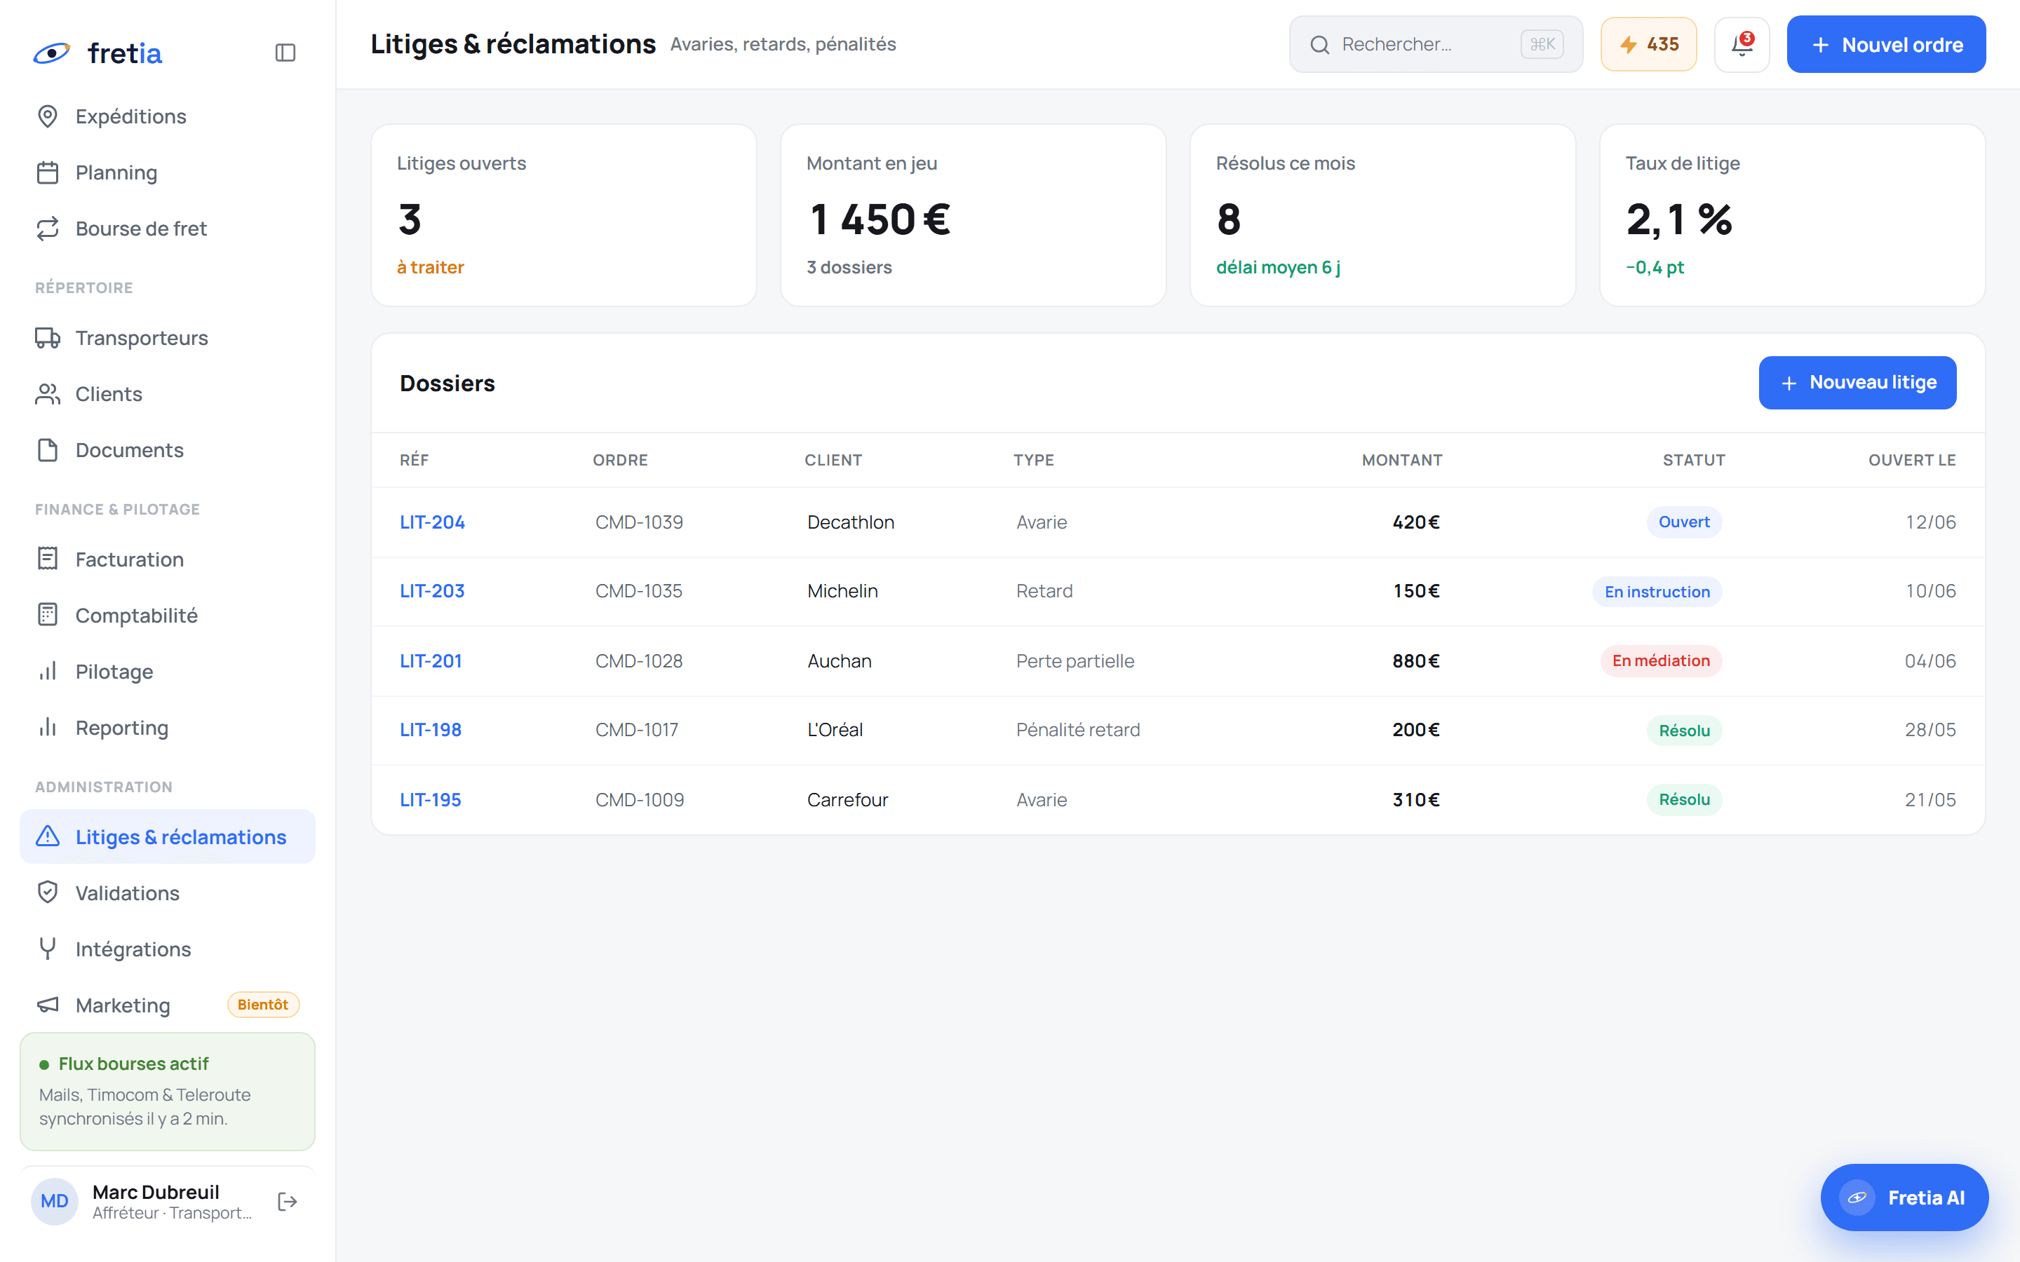Click the Litiges warning triangle icon
2020x1262 pixels.
coord(48,836)
